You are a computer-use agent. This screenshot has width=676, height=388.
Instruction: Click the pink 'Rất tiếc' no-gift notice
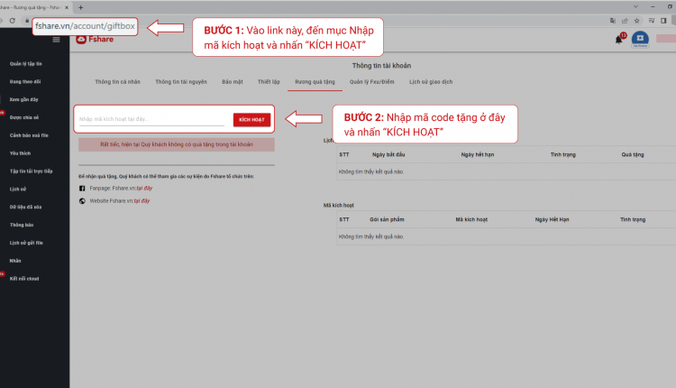pyautogui.click(x=177, y=144)
